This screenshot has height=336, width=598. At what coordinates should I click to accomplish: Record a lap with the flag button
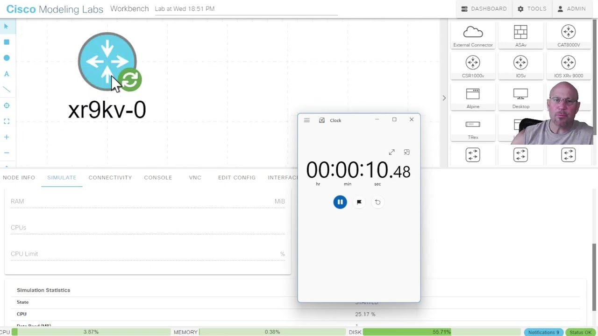pyautogui.click(x=359, y=202)
